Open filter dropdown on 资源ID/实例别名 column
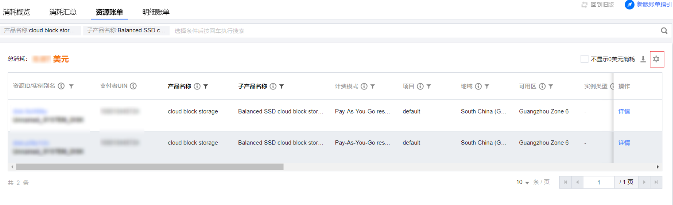Image resolution: width=673 pixels, height=205 pixels. point(71,87)
